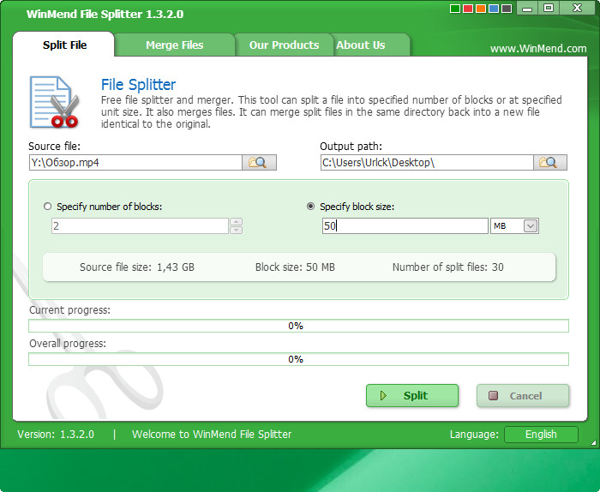Viewport: 600px width, 492px height.
Task: Browse for output path using folder icon
Action: (x=550, y=163)
